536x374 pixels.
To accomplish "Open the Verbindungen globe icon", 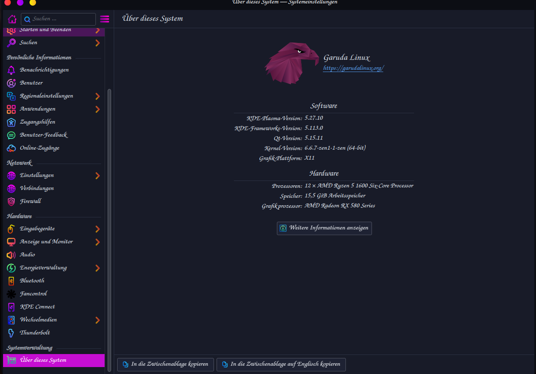I will tap(11, 188).
